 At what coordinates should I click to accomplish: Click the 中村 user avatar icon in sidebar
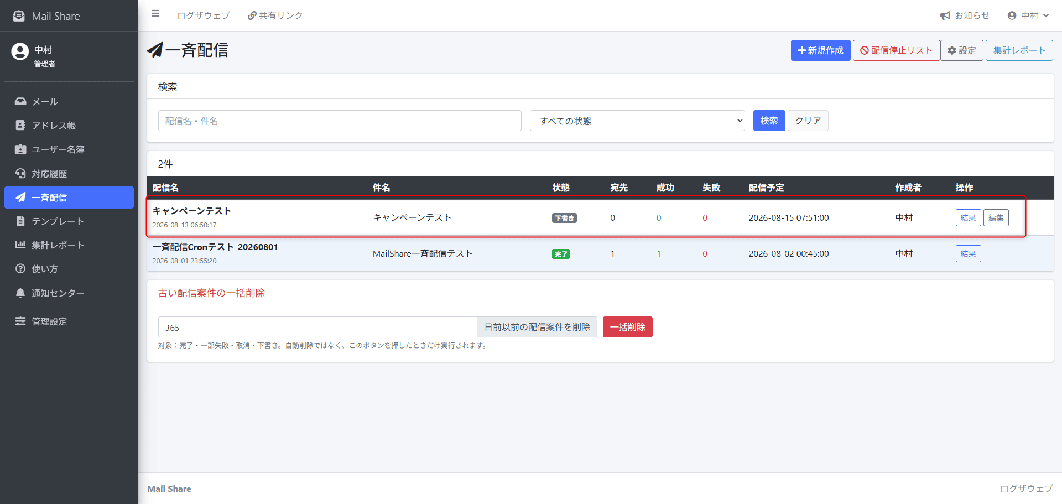pos(20,51)
